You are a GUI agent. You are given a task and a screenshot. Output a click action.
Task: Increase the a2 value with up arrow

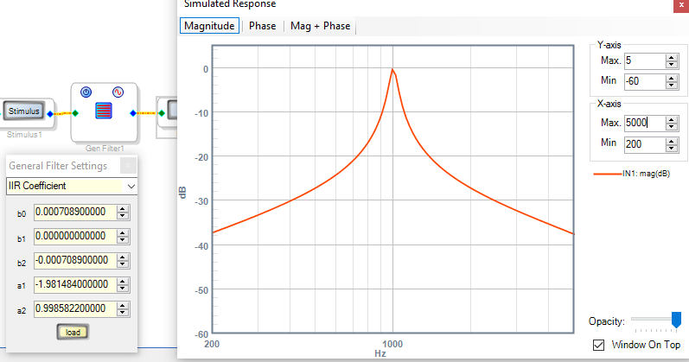pos(123,305)
